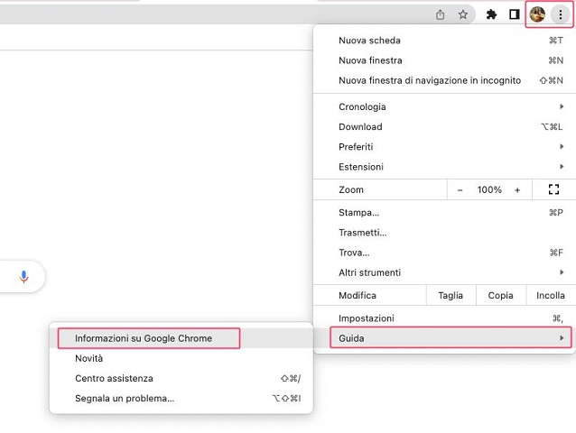The width and height of the screenshot is (576, 433).
Task: Click the share page icon in toolbar
Action: coord(441,14)
